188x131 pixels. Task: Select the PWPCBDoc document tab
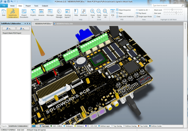[x=43, y=24]
